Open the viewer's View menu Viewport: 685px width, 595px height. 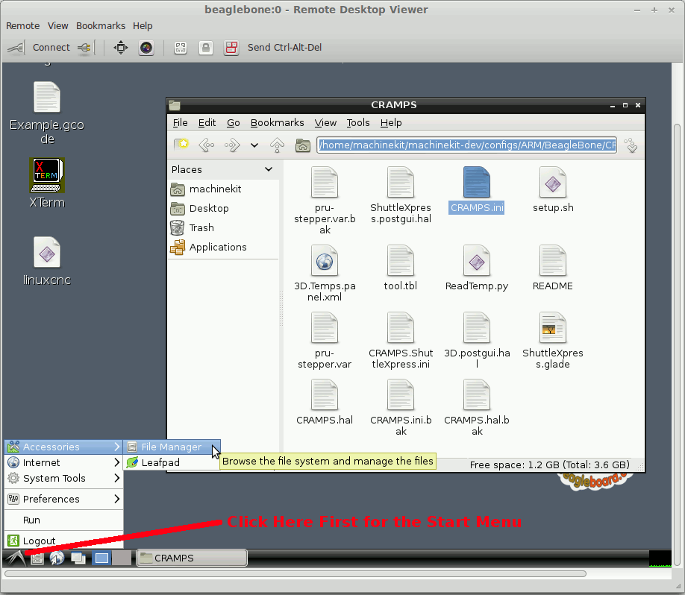pyautogui.click(x=57, y=26)
